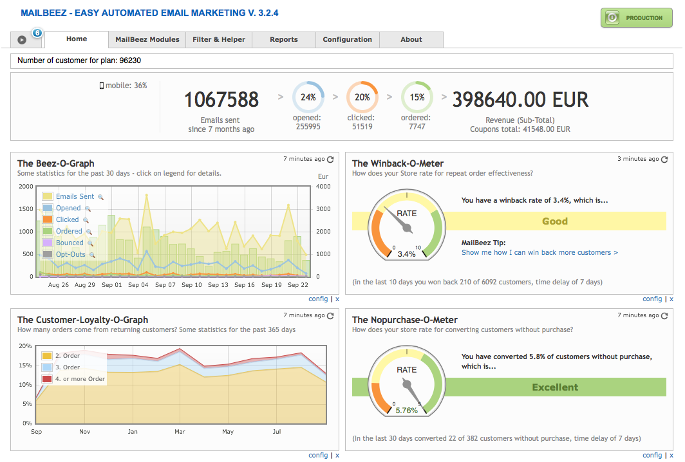Open config for the Winback-O-Meter

pos(652,299)
